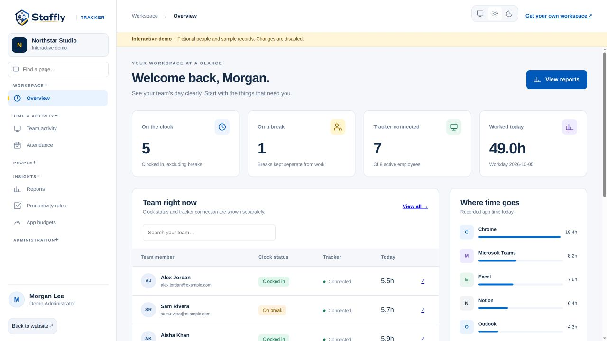This screenshot has height=341, width=607.
Task: Click the people icon on On a break card
Action: [338, 127]
